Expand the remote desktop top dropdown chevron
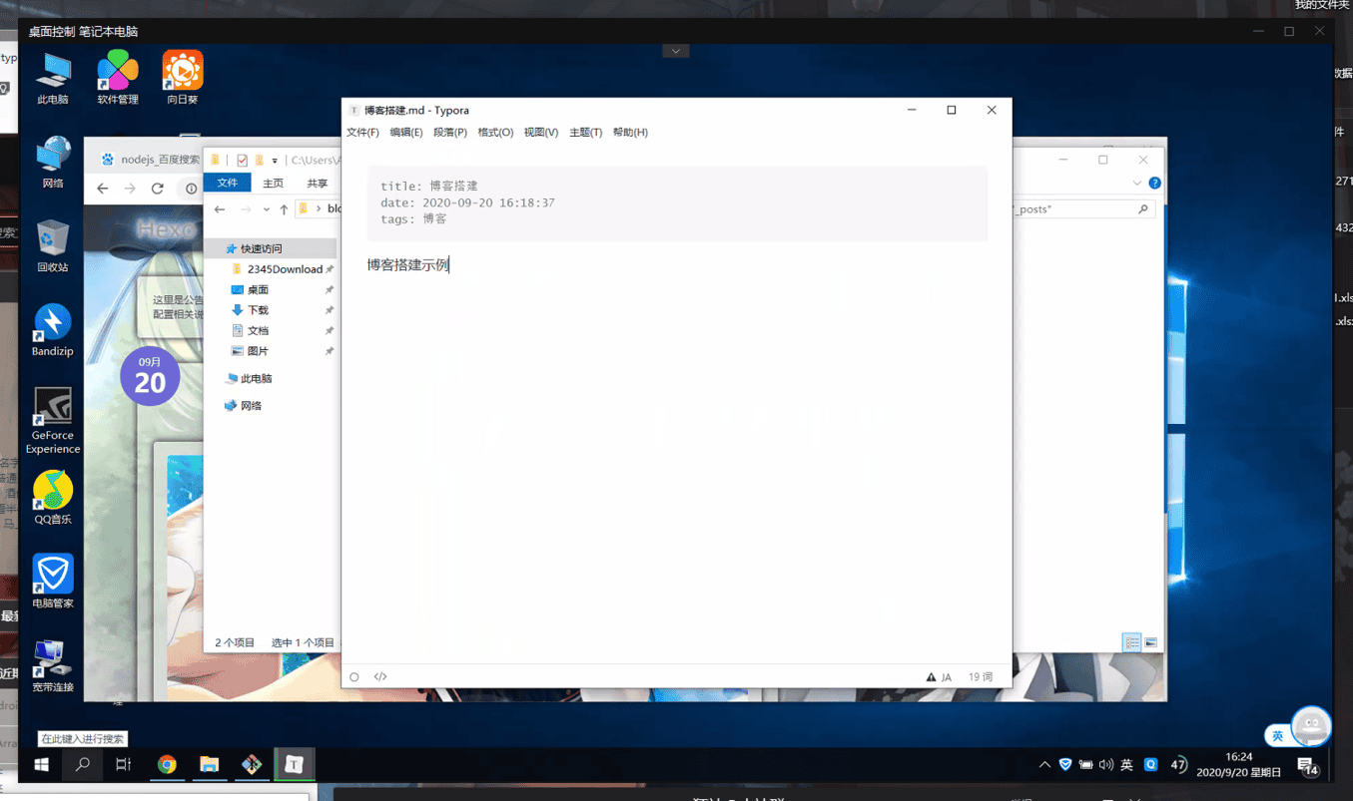Image resolution: width=1353 pixels, height=801 pixels. [676, 51]
